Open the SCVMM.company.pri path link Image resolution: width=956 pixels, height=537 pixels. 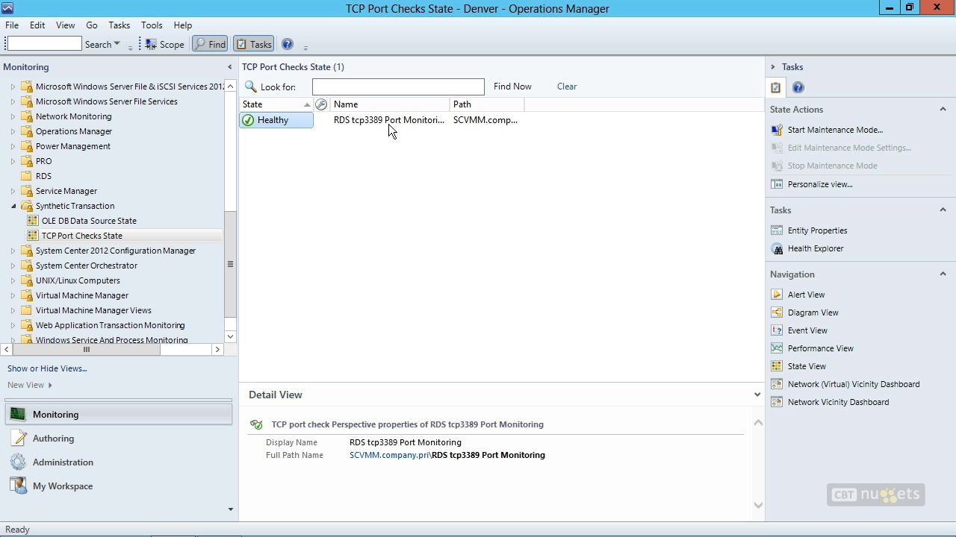coord(389,455)
